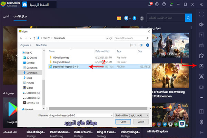Open the BlueStacks sidebar help question icon

[201, 112]
